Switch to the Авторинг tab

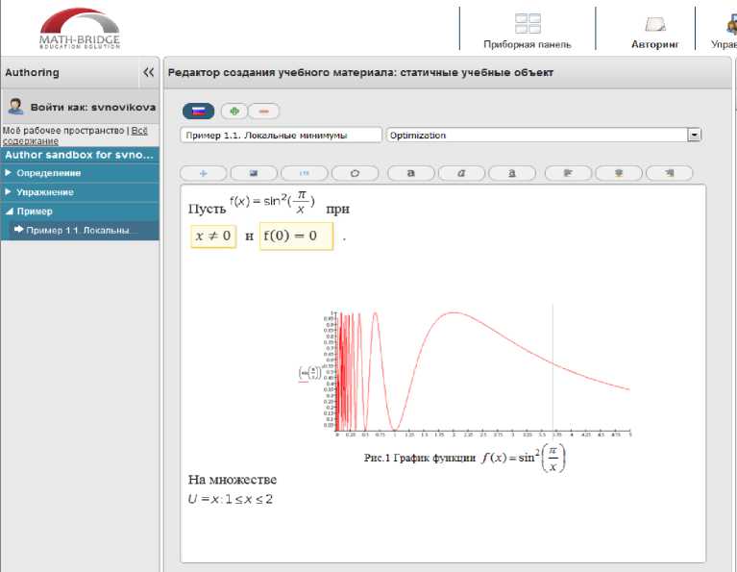click(x=655, y=31)
